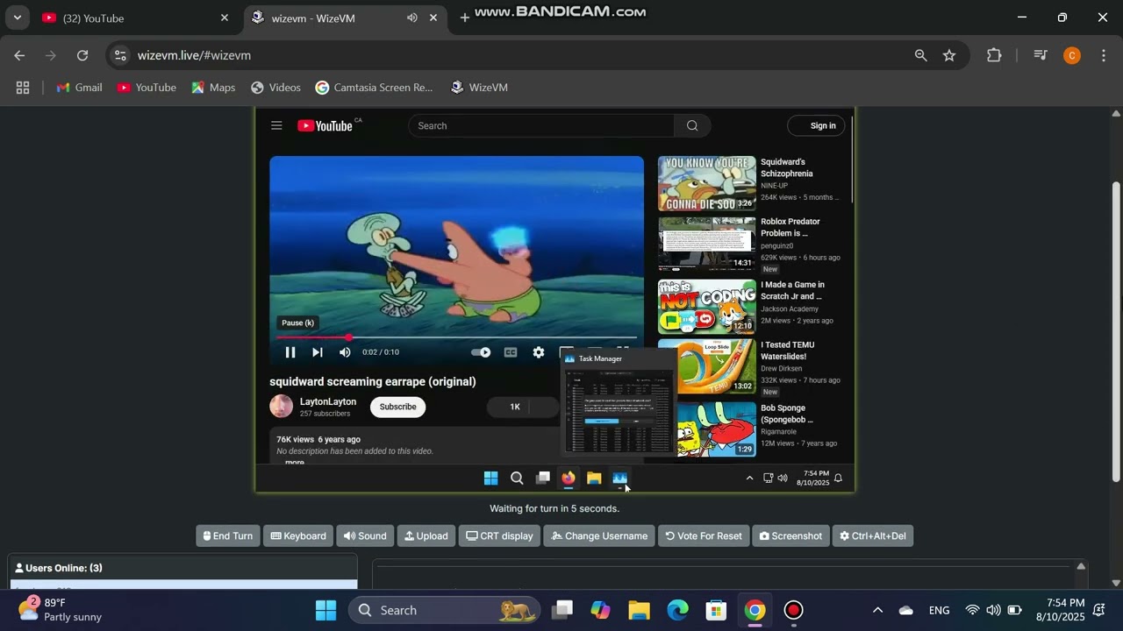1123x631 pixels.
Task: Open Chrome media controls icon
Action: point(1041,55)
